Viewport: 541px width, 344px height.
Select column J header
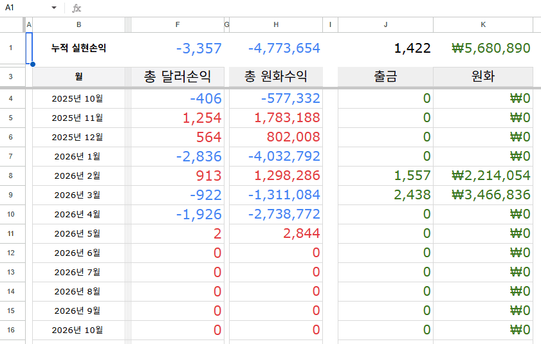[385, 25]
